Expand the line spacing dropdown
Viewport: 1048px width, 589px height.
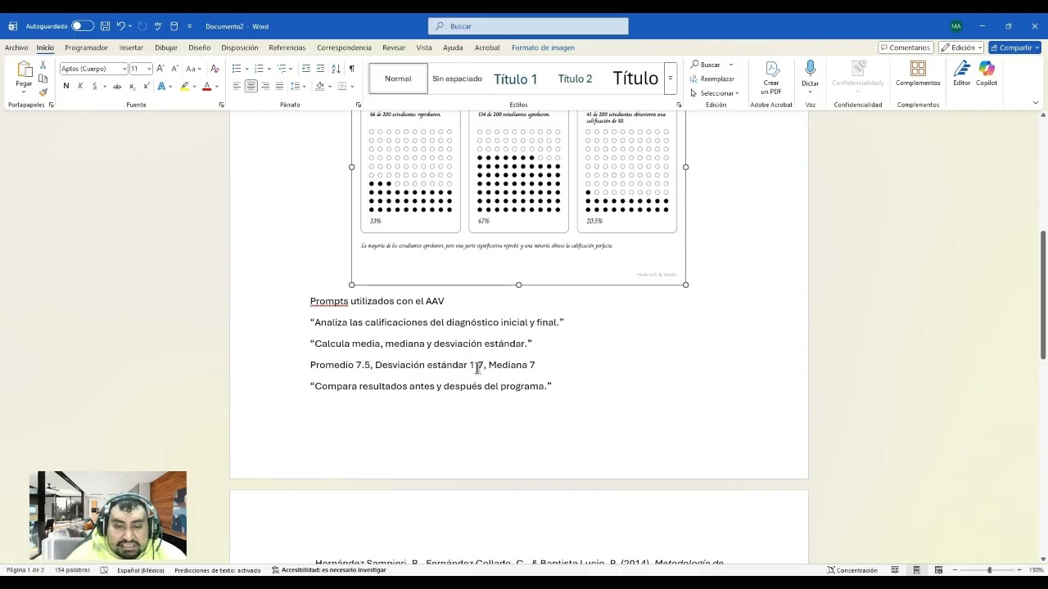tap(305, 86)
